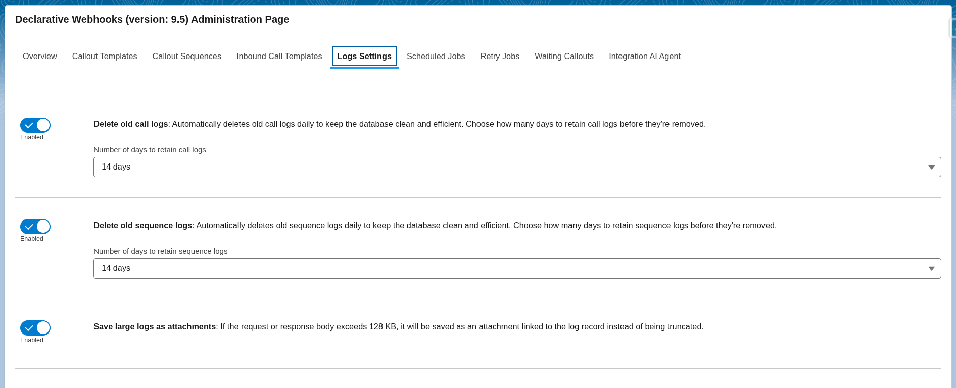Click the Declarative Webhooks Administration Page title
This screenshot has width=956, height=388.
click(x=152, y=19)
